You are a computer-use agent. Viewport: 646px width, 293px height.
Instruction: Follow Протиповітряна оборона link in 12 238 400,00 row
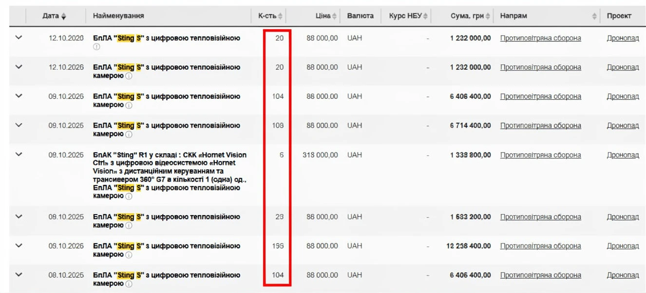pos(540,246)
